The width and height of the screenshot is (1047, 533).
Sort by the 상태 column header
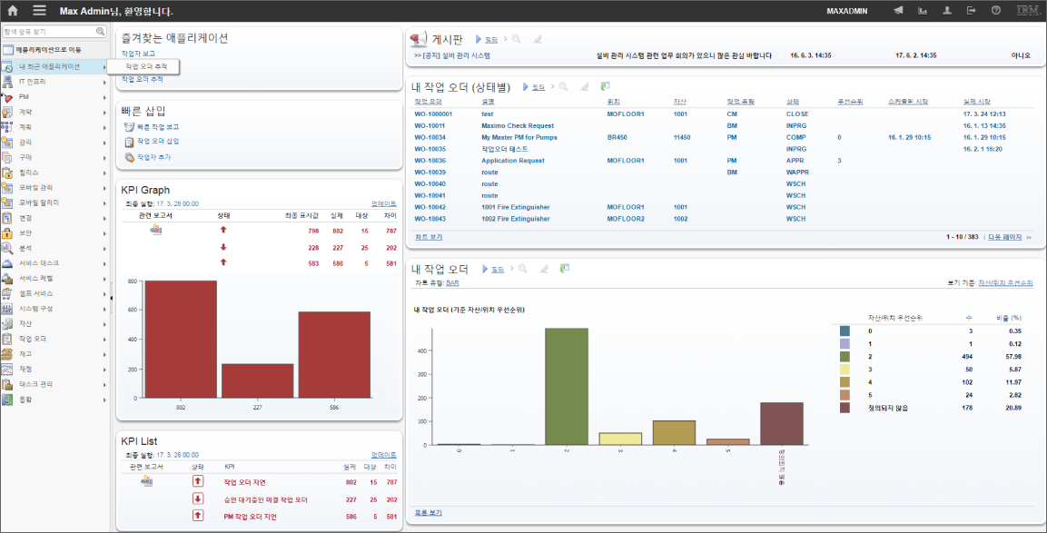(x=792, y=102)
